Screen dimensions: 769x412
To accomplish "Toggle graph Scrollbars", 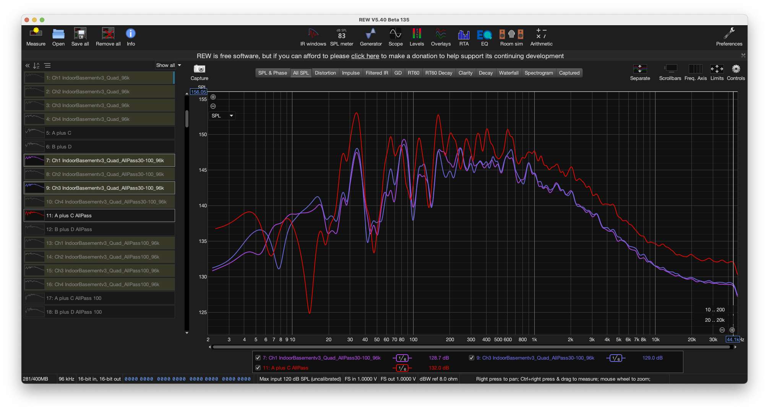I will pos(670,72).
